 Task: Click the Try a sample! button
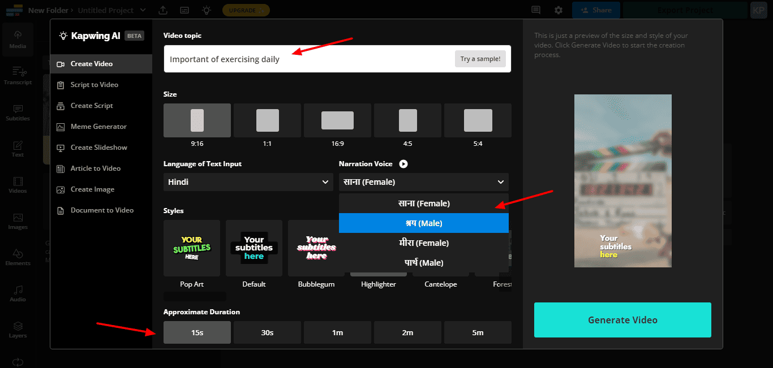point(480,59)
